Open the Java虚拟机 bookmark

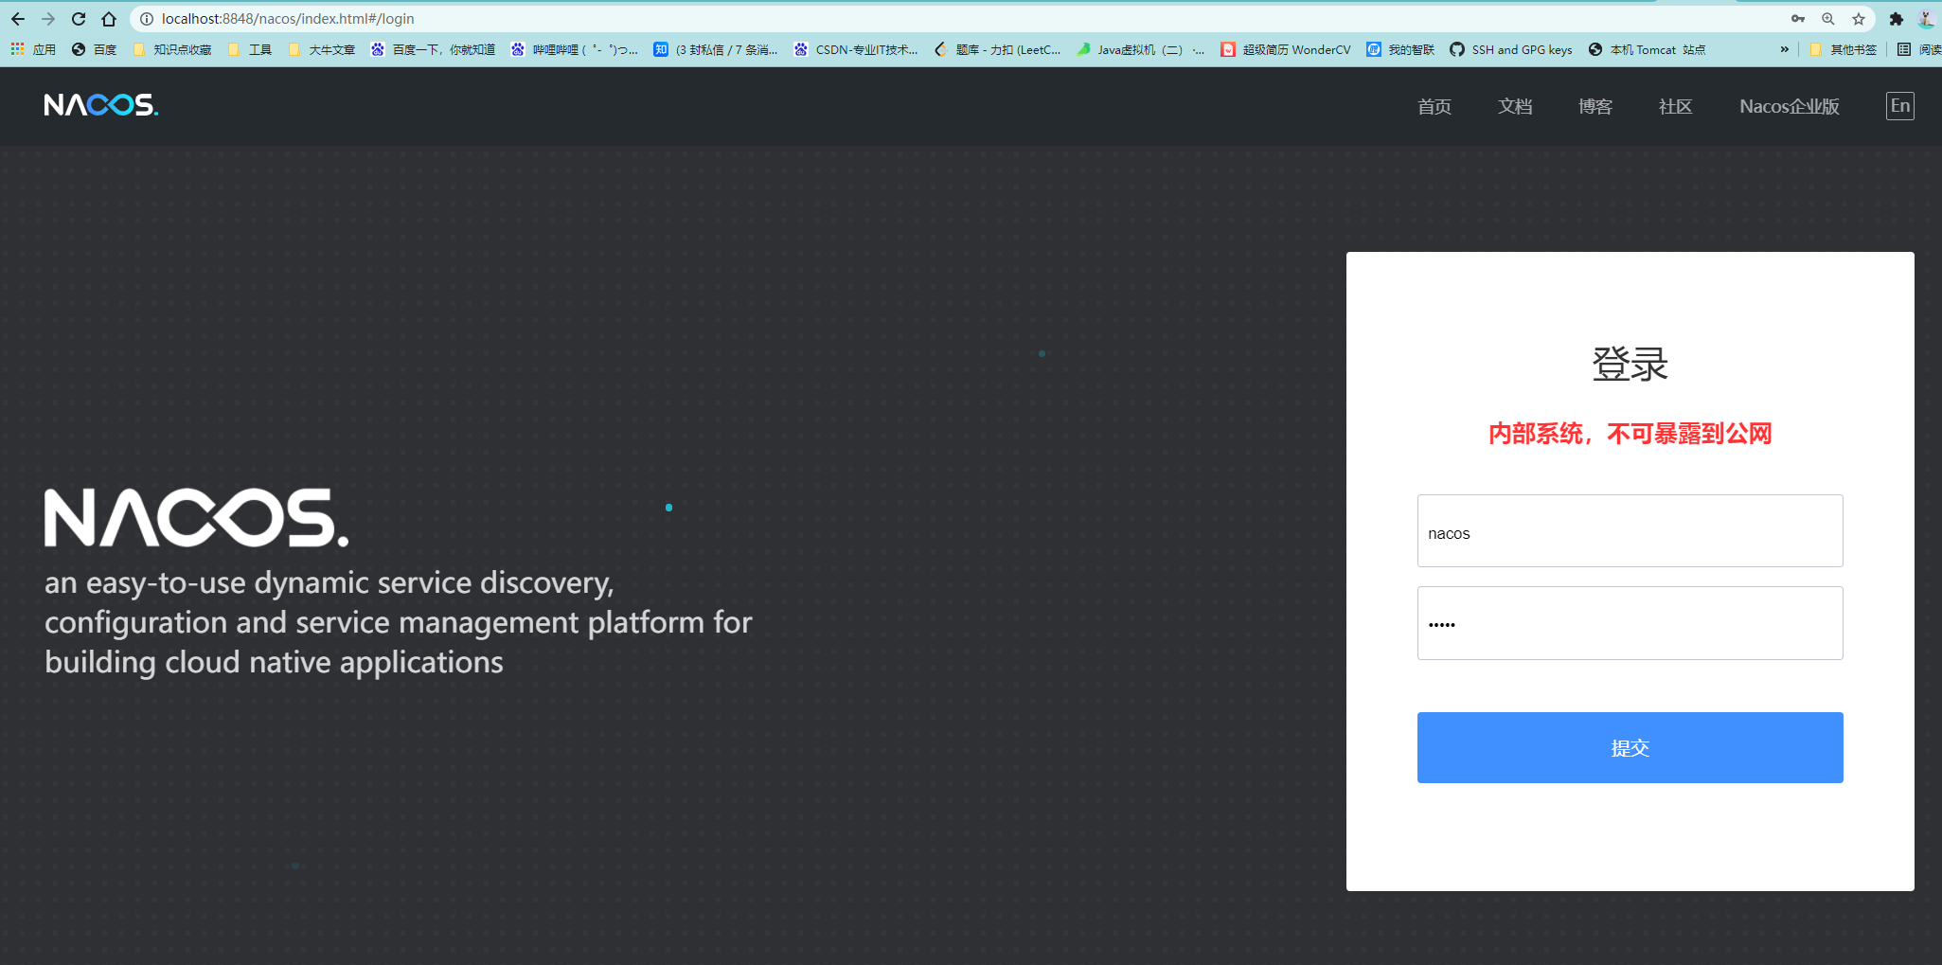tap(1140, 49)
